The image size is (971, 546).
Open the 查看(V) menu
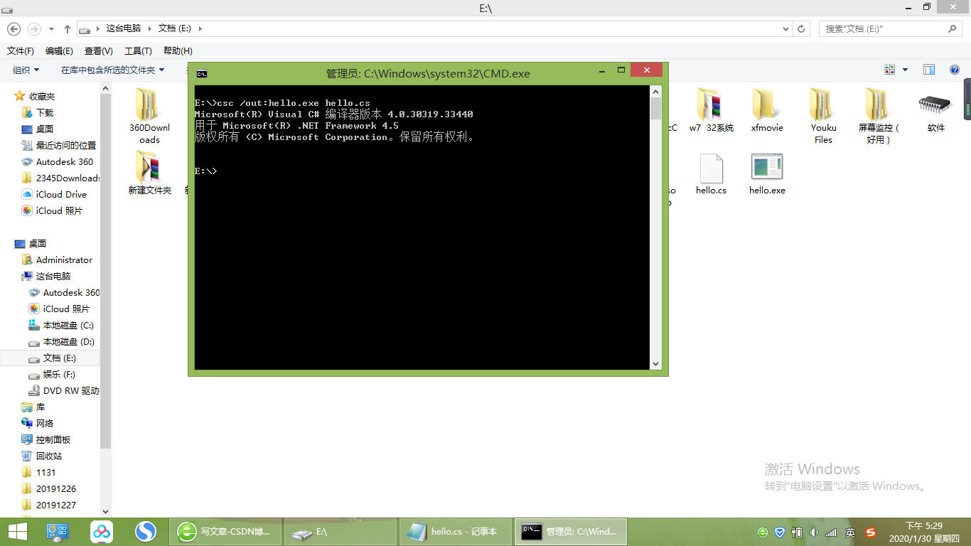click(99, 51)
